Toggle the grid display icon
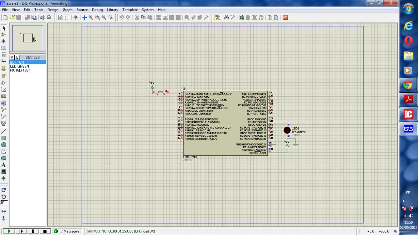This screenshot has height=235, width=418. click(x=67, y=18)
